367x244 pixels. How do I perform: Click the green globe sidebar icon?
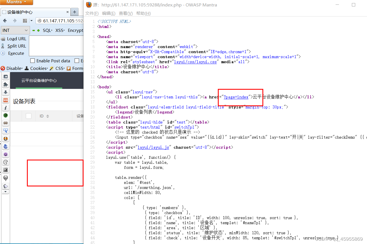pos(6,115)
